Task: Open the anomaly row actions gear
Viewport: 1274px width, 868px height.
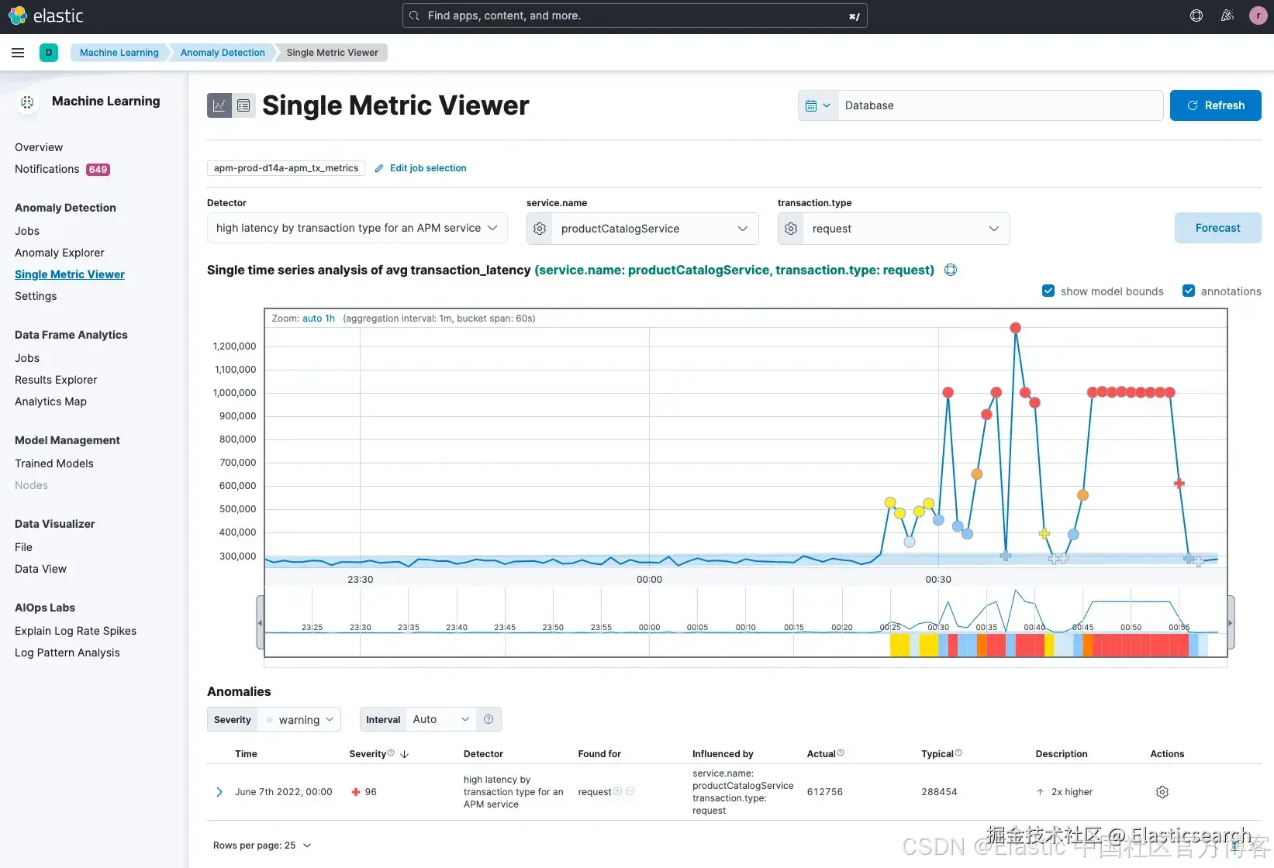Action: click(1162, 792)
